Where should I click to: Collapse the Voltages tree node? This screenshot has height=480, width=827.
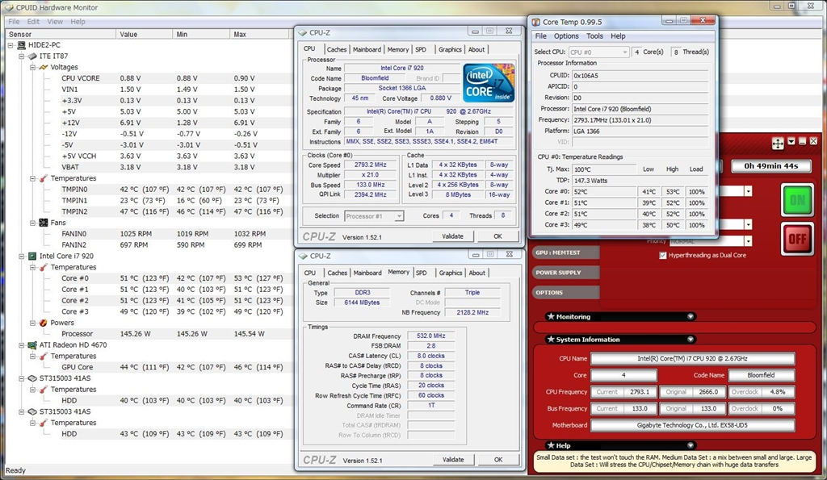pos(33,67)
